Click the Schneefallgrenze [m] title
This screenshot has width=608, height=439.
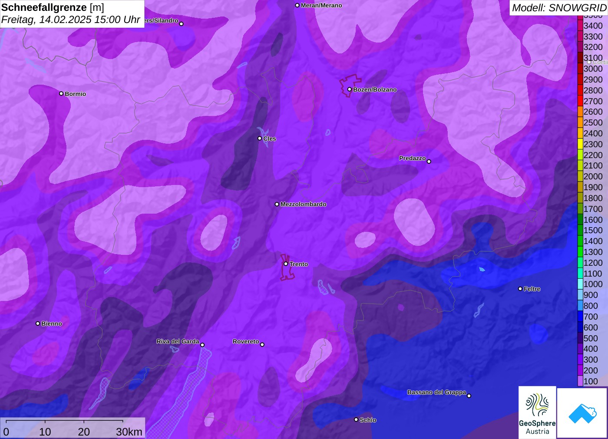coord(53,7)
